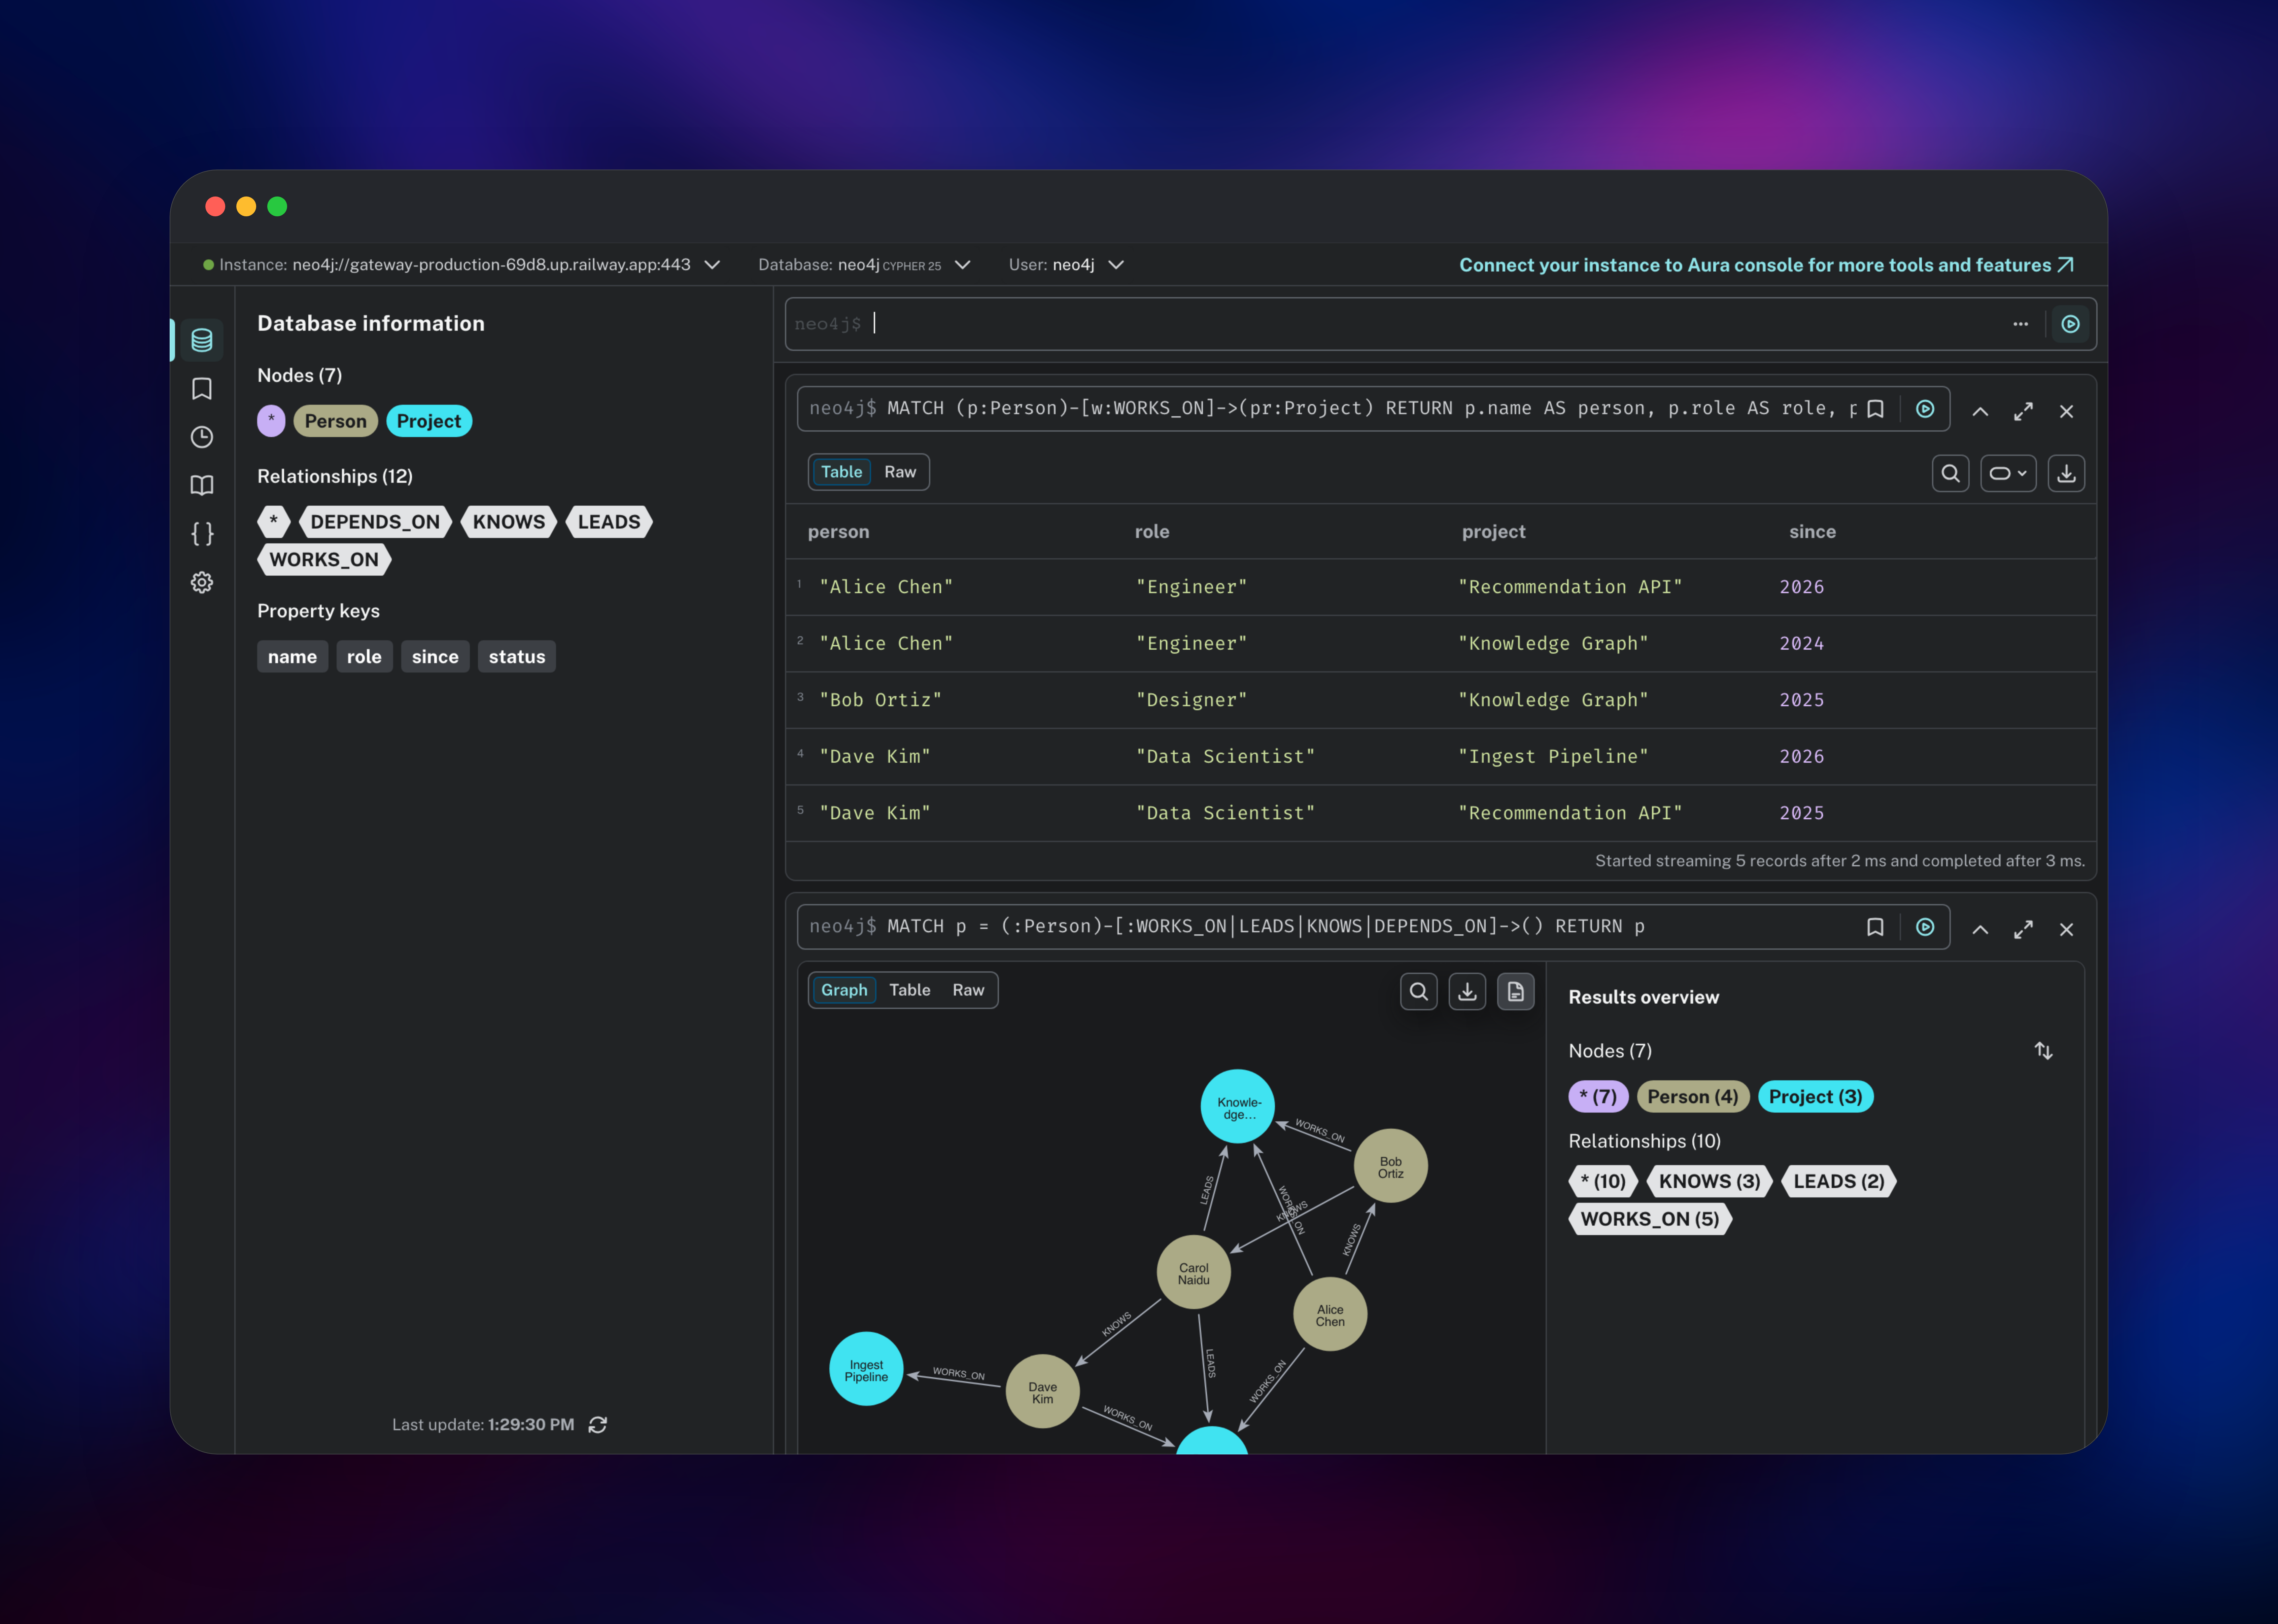Viewport: 2278px width, 1624px height.
Task: Expand the Database neo4j dropdown
Action: point(962,265)
